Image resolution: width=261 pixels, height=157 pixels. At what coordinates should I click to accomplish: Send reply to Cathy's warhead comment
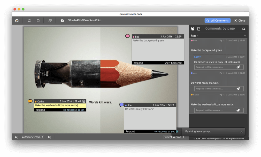pyautogui.click(x=238, y=110)
